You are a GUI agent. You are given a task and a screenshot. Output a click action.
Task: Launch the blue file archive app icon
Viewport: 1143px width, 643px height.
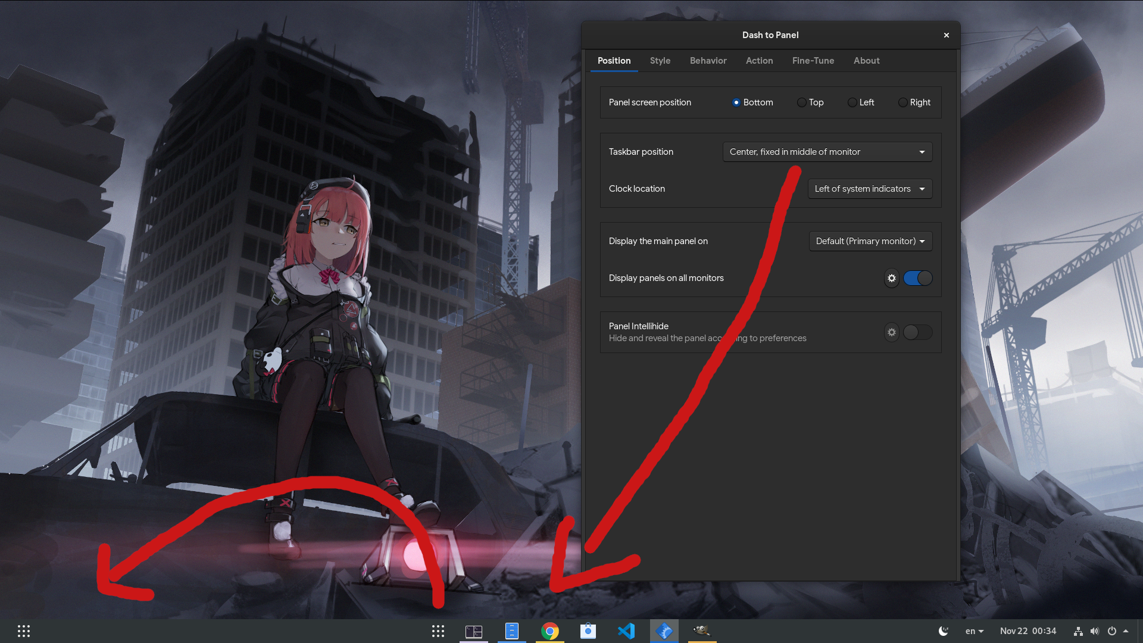click(x=512, y=631)
